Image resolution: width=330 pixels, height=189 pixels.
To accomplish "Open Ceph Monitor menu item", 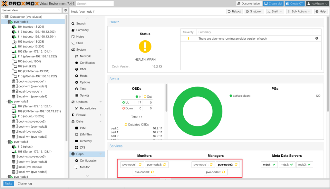I will pyautogui.click(x=87, y=167).
